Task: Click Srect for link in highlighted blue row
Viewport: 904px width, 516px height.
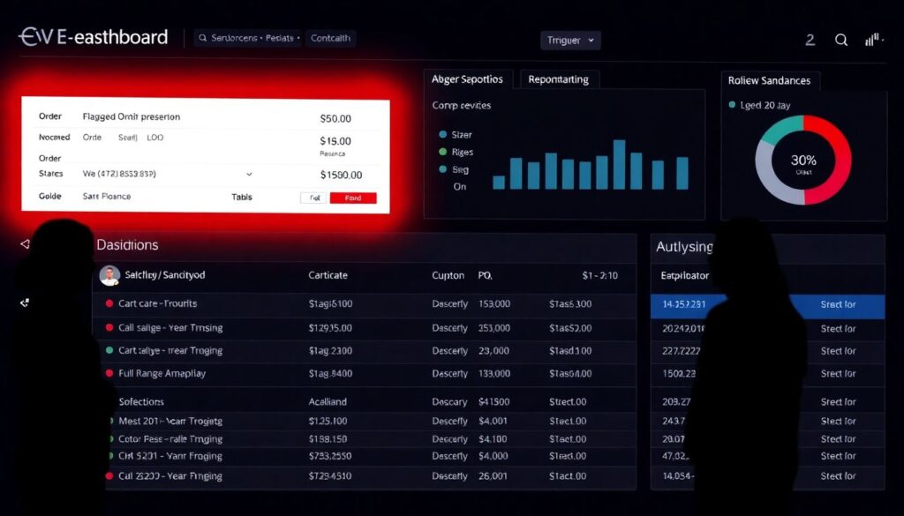Action: pyautogui.click(x=838, y=305)
